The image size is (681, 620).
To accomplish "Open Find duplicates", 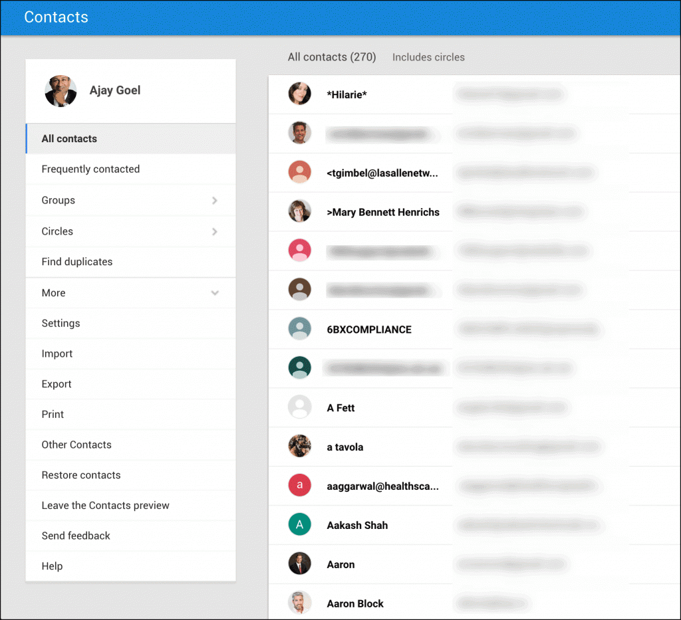I will [x=77, y=262].
